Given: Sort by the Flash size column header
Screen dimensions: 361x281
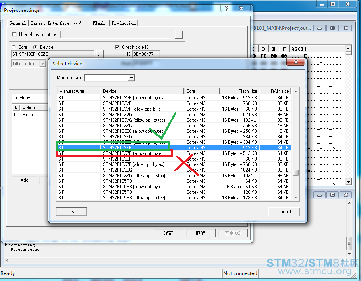Looking at the screenshot, I should (x=239, y=91).
